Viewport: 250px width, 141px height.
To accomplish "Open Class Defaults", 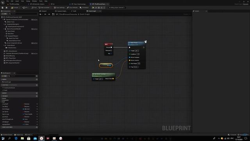I will (72, 7).
